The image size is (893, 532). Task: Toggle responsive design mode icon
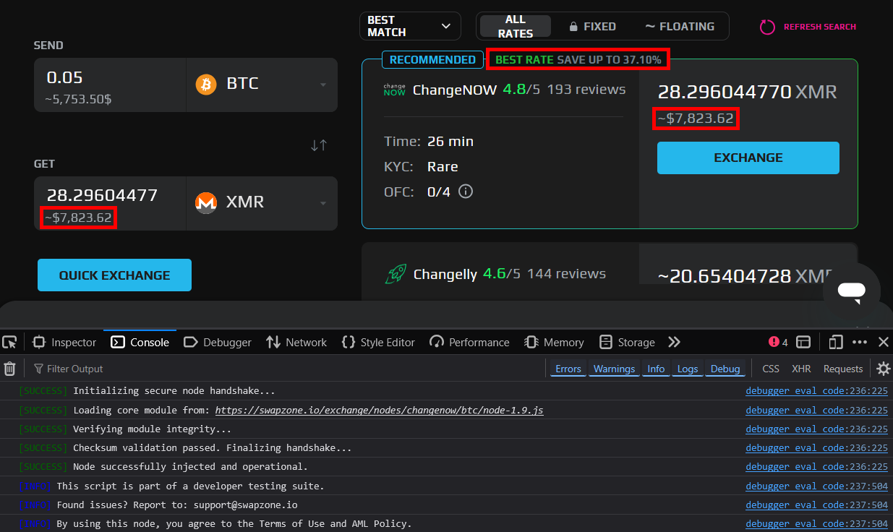coord(836,342)
